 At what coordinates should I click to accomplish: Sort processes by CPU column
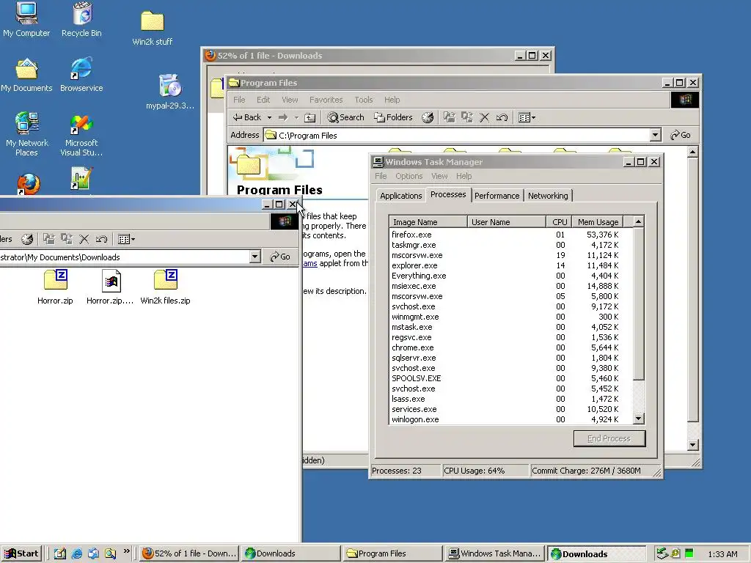pos(559,221)
